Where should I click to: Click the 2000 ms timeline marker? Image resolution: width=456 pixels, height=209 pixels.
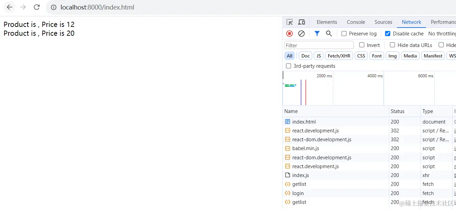click(324, 76)
